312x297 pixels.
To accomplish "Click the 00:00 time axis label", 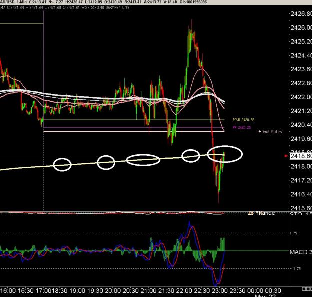I will tap(255, 291).
